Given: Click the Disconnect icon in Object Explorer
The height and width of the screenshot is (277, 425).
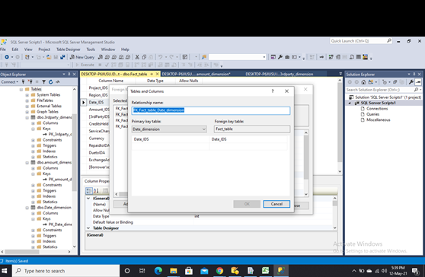Looking at the screenshot, I should (x=30, y=81).
